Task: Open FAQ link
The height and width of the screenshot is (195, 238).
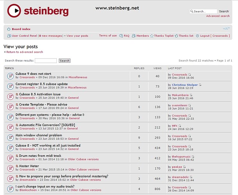Action: (x=127, y=36)
